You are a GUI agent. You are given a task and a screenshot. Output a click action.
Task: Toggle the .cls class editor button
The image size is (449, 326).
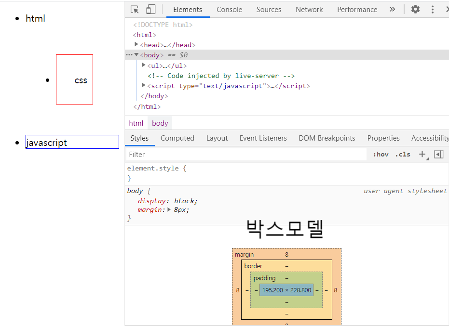[403, 155]
